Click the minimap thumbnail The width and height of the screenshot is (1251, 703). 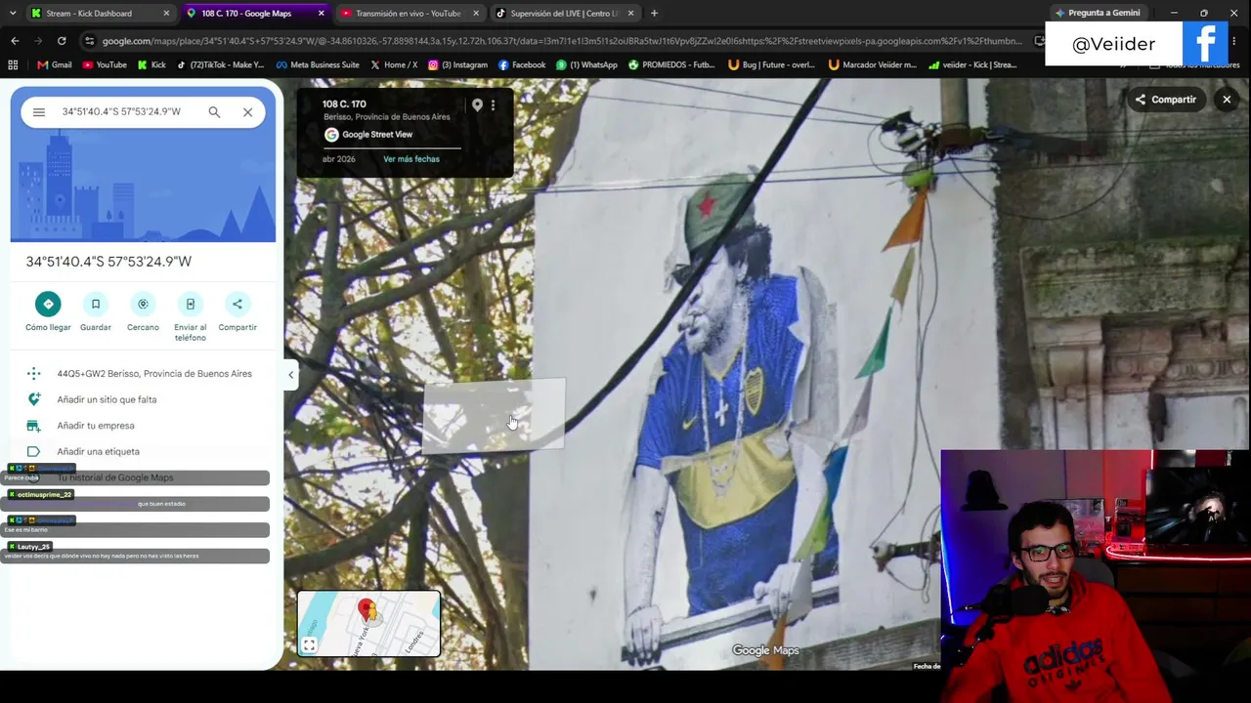coord(369,623)
